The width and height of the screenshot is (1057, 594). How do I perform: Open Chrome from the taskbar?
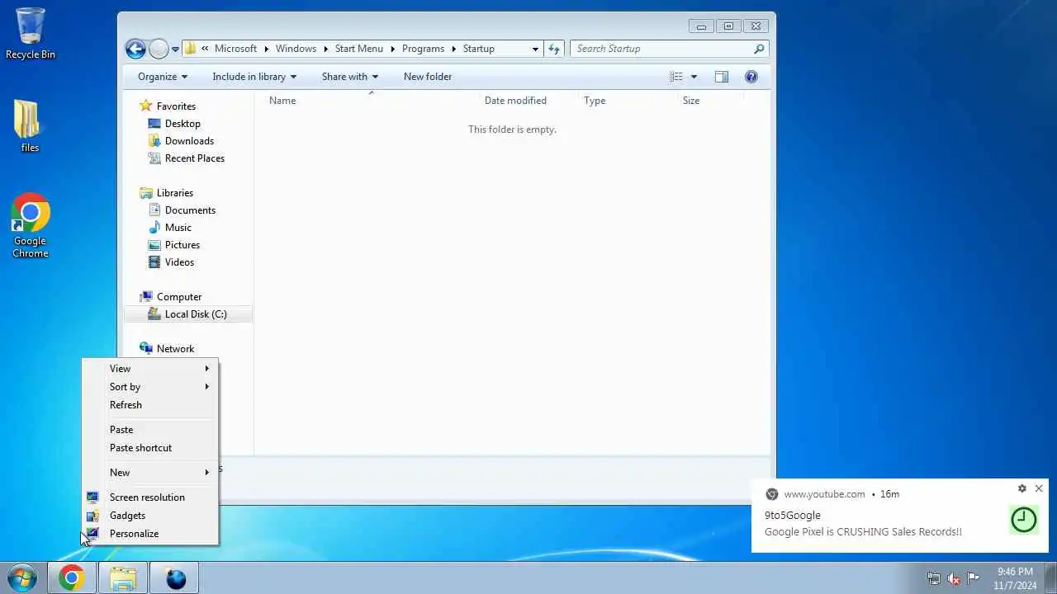point(72,578)
